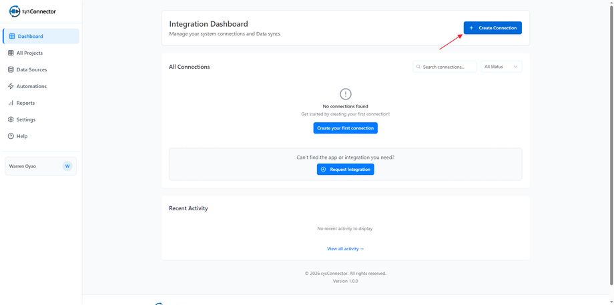Click the search magnifier icon
Viewport: 614px width, 305px height.
[x=418, y=67]
